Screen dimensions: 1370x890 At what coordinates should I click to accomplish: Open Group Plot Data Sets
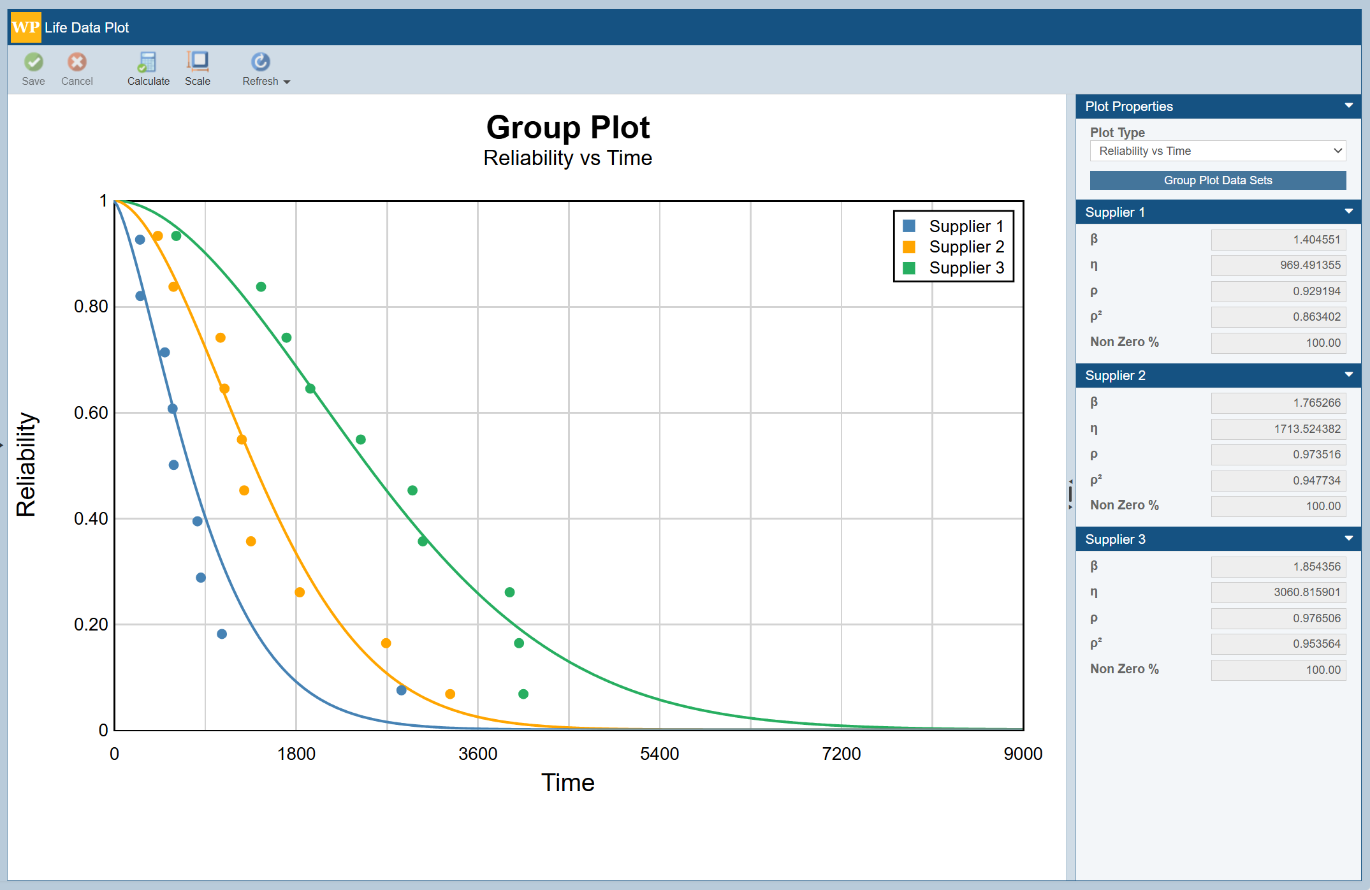pyautogui.click(x=1217, y=180)
